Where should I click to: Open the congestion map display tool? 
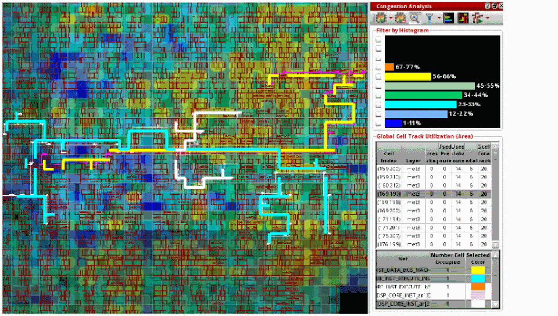pyautogui.click(x=381, y=18)
